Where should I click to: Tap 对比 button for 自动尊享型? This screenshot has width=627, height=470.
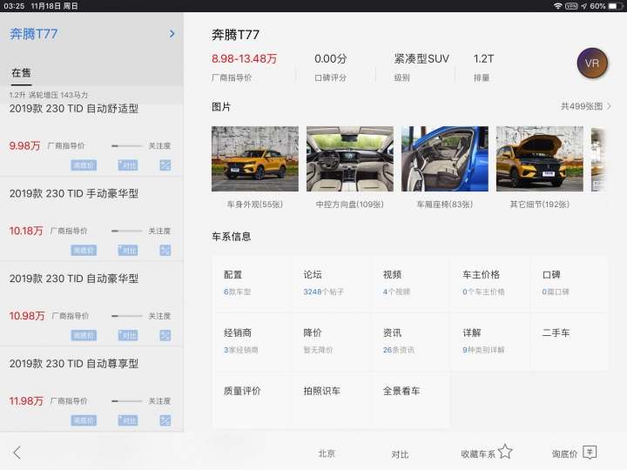pyautogui.click(x=128, y=420)
